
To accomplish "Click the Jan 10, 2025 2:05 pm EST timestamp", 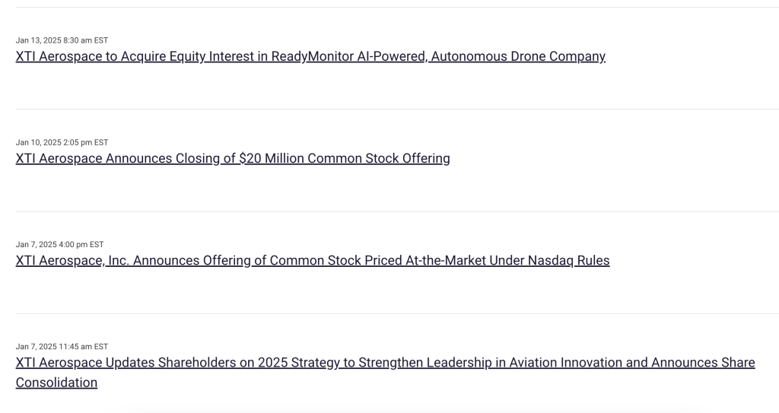I will [x=62, y=142].
